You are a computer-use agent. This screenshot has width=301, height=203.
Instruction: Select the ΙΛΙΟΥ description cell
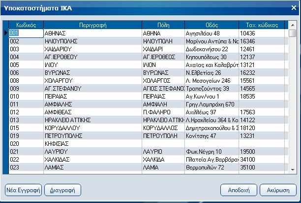tap(93, 65)
